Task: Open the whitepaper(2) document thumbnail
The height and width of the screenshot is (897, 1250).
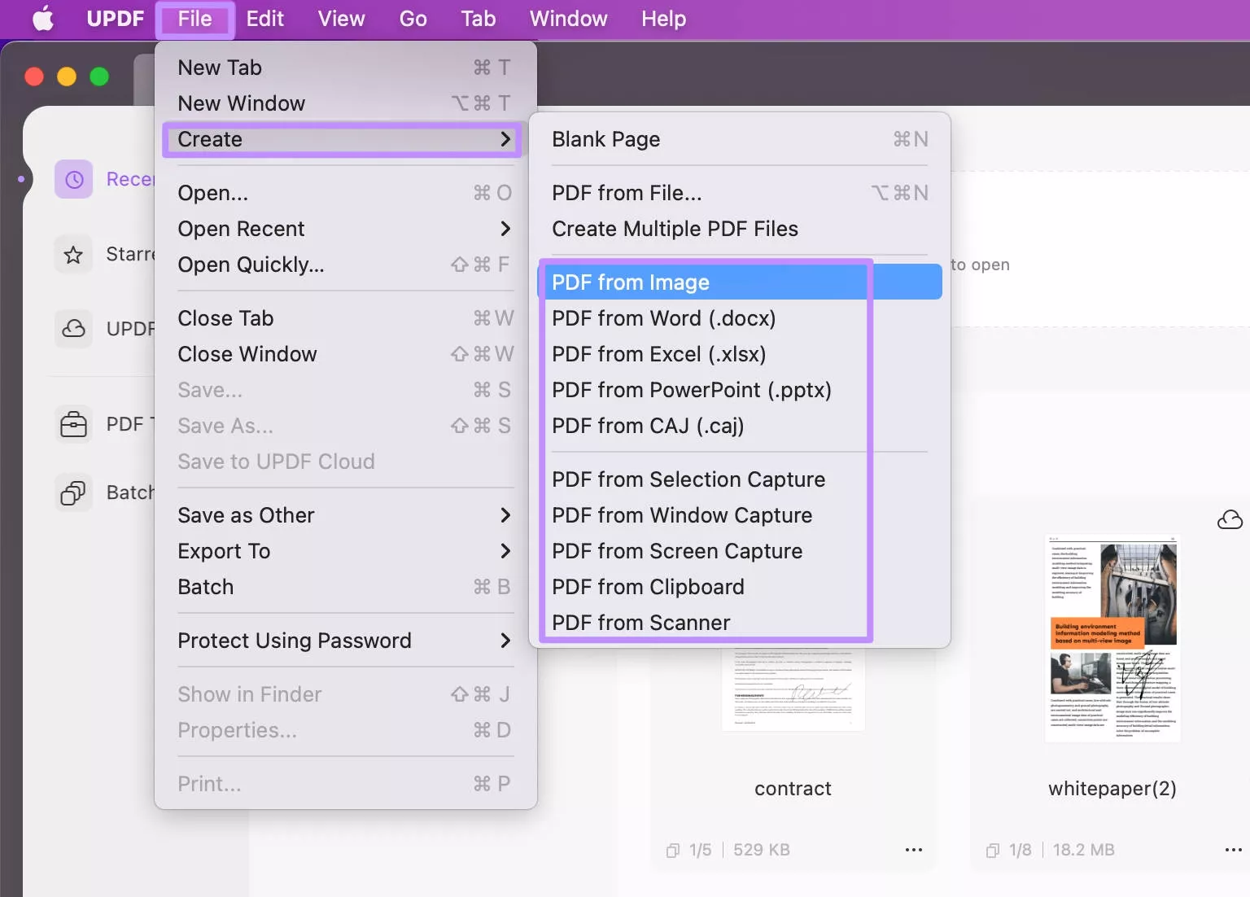Action: [1112, 638]
